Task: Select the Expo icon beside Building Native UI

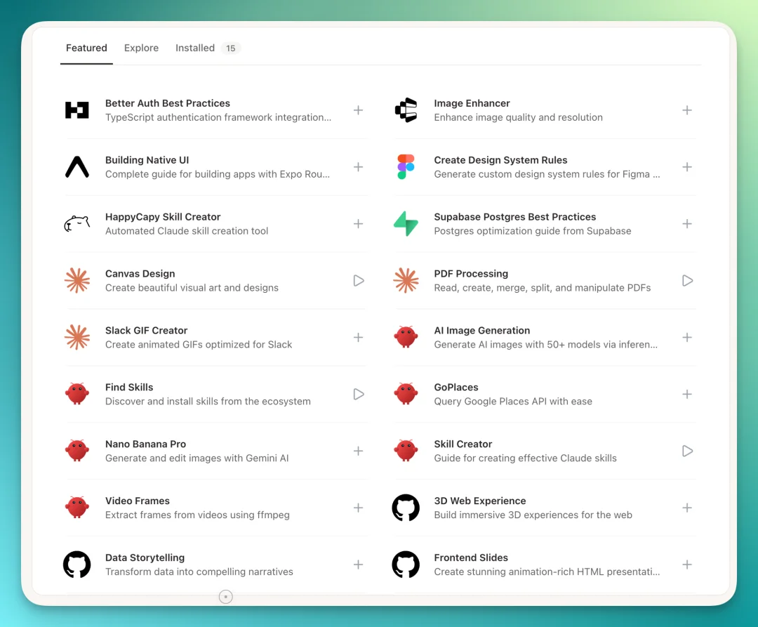Action: coord(77,166)
